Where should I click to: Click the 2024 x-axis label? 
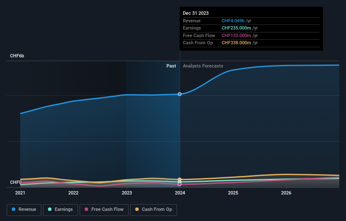click(180, 193)
